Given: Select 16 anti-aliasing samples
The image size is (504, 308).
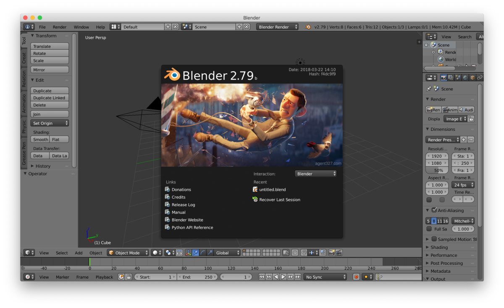Looking at the screenshot, I should pos(445,221).
